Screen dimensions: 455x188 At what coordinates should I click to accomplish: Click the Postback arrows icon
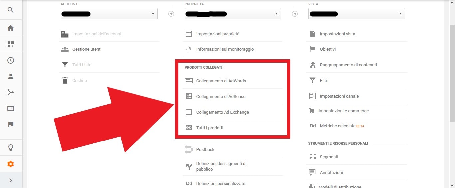point(189,149)
